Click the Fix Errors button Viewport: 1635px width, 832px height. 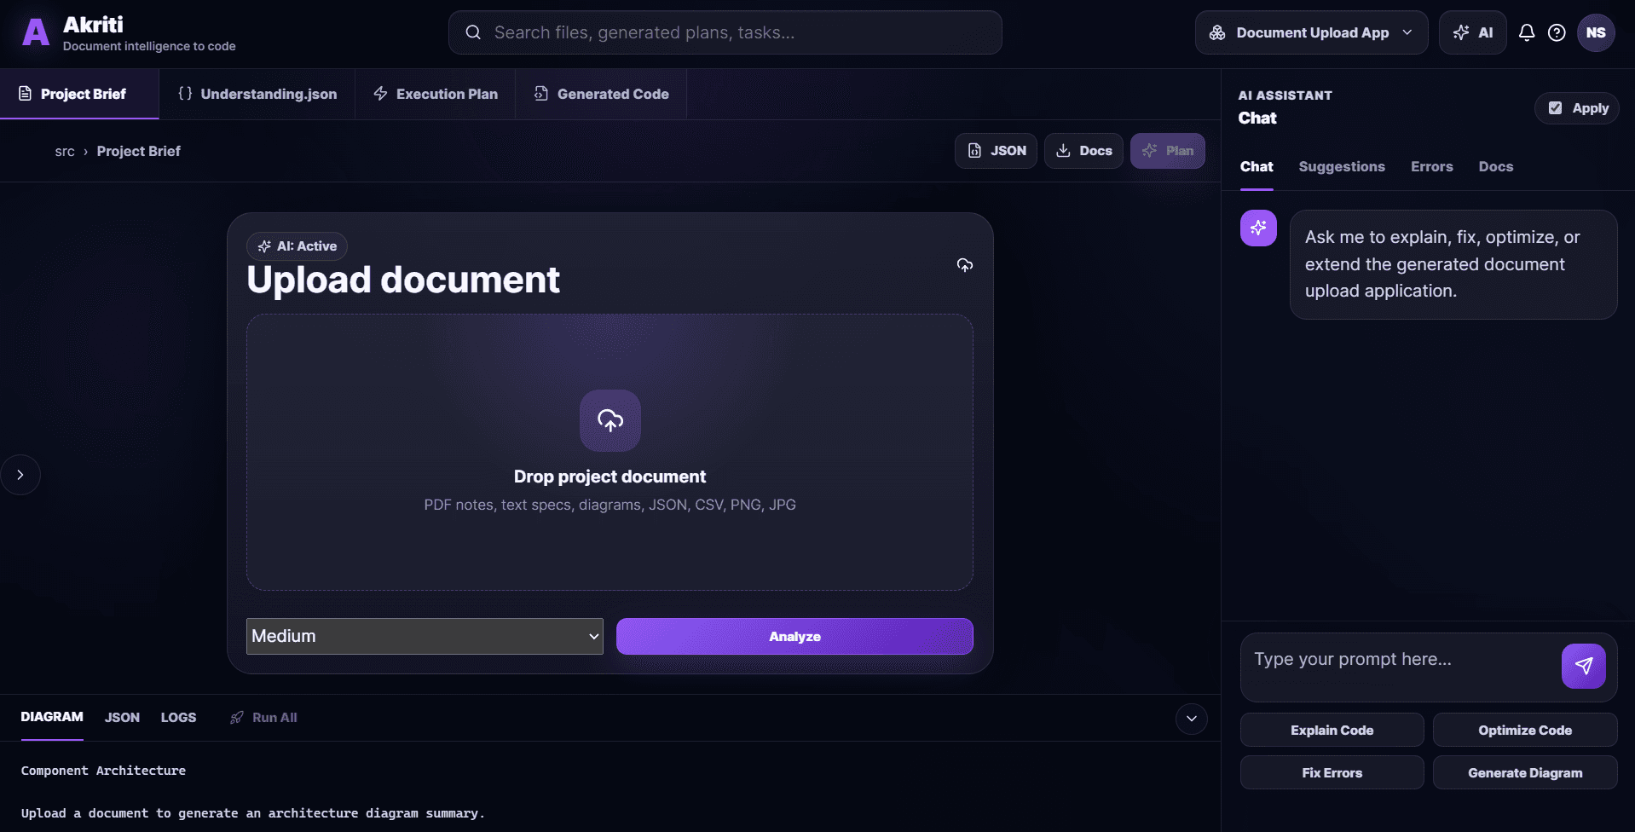(1332, 772)
